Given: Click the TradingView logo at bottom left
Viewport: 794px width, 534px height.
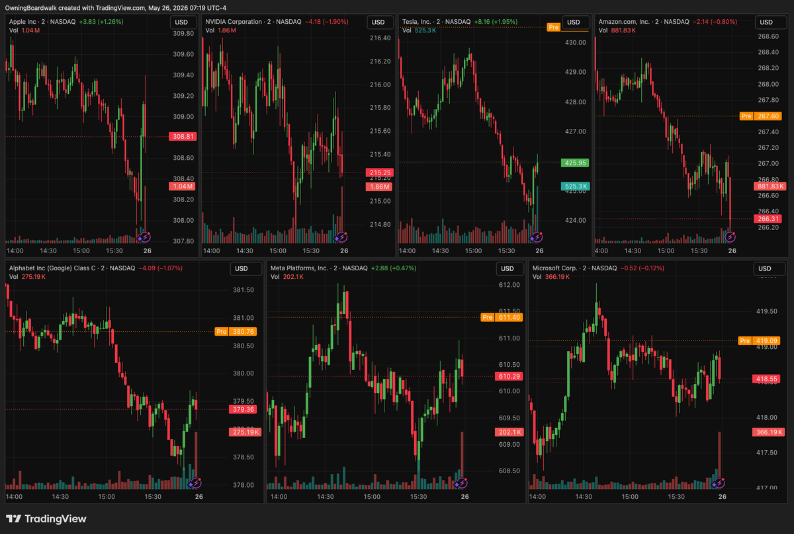Looking at the screenshot, I should (x=46, y=519).
